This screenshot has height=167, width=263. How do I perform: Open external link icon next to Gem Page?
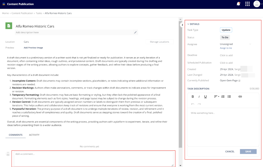239,80
